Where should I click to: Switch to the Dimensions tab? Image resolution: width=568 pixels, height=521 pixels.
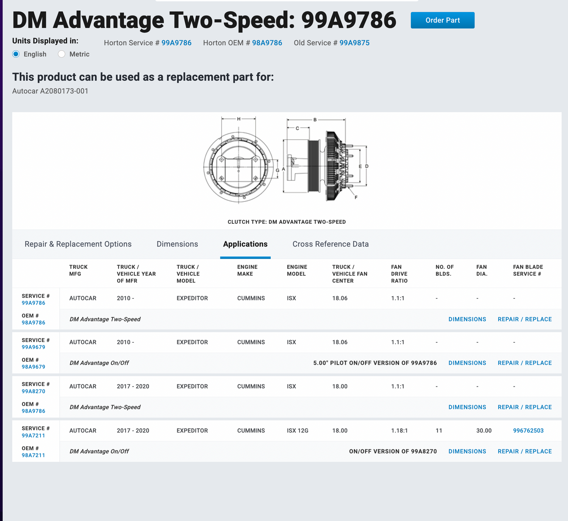pos(177,244)
